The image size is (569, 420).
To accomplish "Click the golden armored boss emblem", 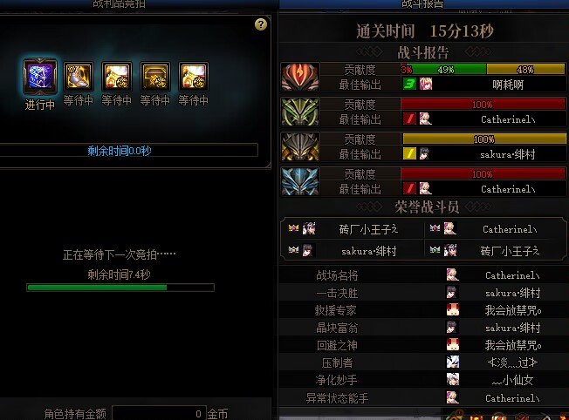I will [x=300, y=146].
